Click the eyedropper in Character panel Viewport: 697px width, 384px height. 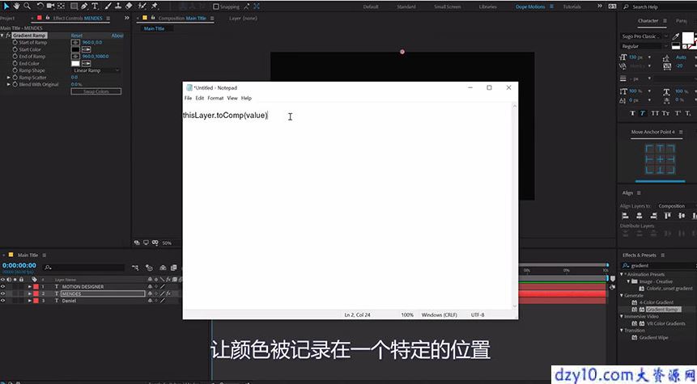[x=676, y=36]
